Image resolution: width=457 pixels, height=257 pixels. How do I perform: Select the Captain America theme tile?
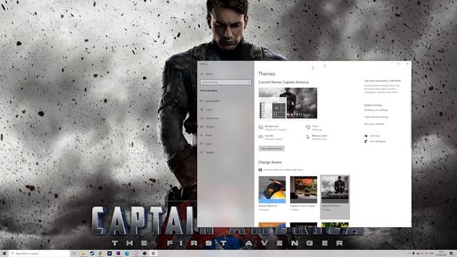(x=335, y=197)
